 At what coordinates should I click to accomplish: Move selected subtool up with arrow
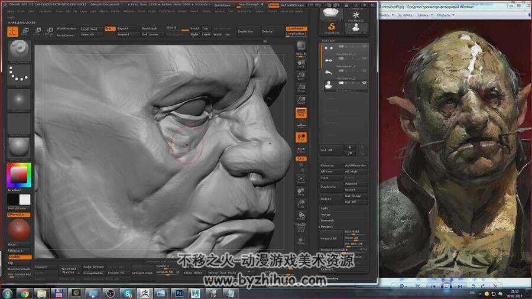(x=350, y=147)
